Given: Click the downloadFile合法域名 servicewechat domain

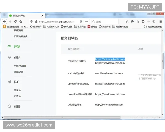Looking at the screenshot, I should [110, 94].
